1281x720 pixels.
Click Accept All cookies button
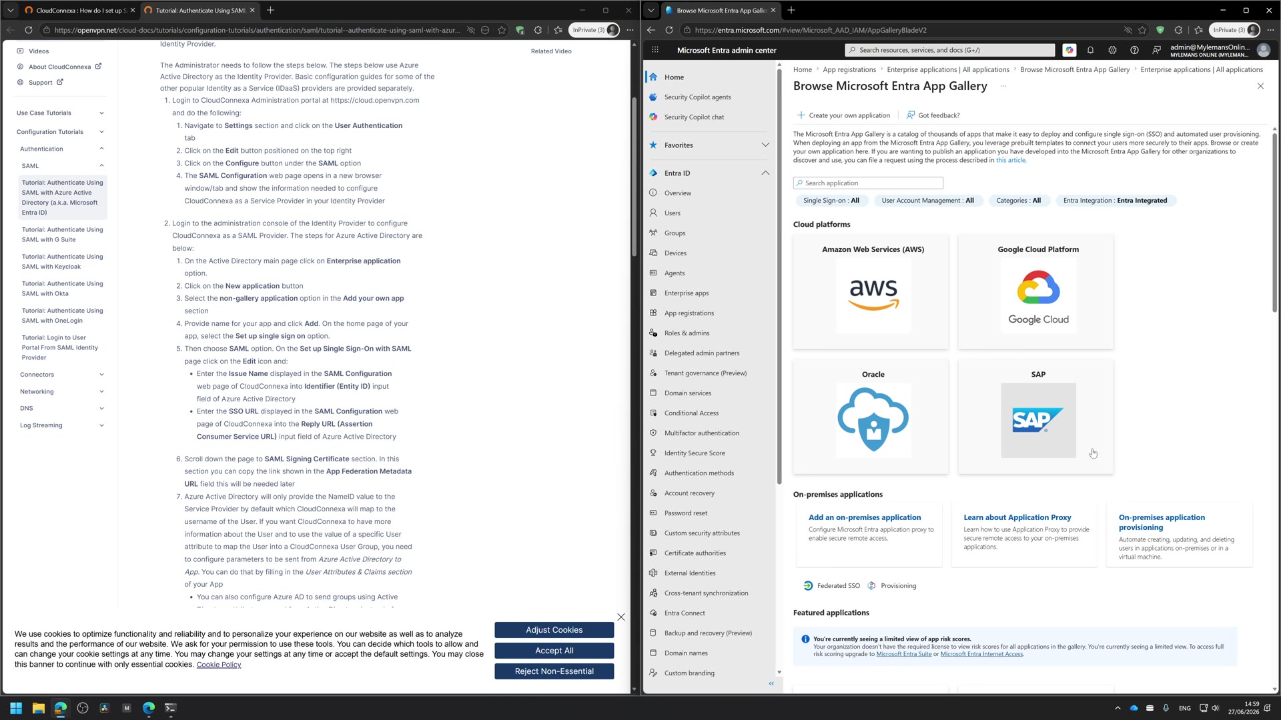(x=554, y=651)
